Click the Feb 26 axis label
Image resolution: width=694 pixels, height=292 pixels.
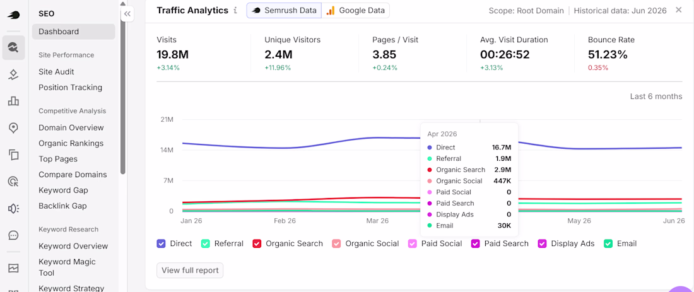[285, 221]
